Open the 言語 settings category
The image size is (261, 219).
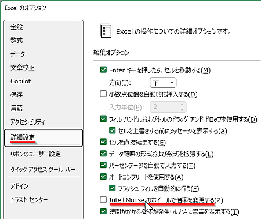click(17, 108)
